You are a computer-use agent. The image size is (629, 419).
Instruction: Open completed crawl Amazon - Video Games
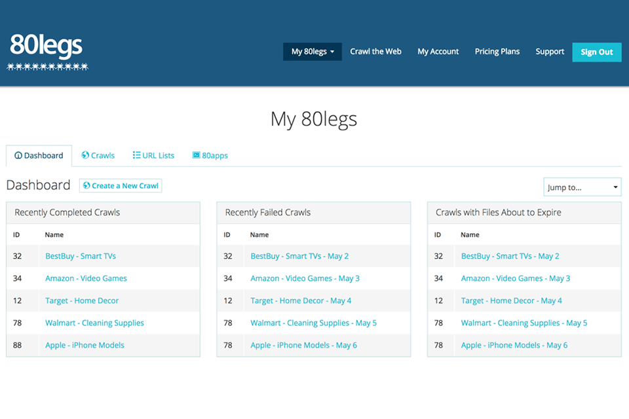[86, 278]
